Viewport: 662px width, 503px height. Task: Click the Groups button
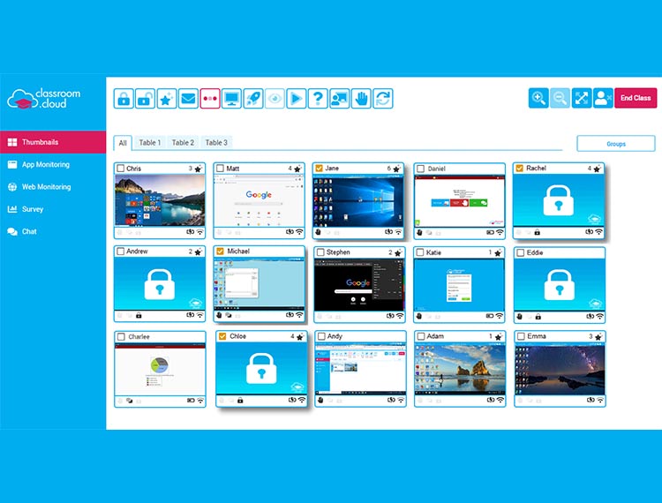click(x=615, y=144)
